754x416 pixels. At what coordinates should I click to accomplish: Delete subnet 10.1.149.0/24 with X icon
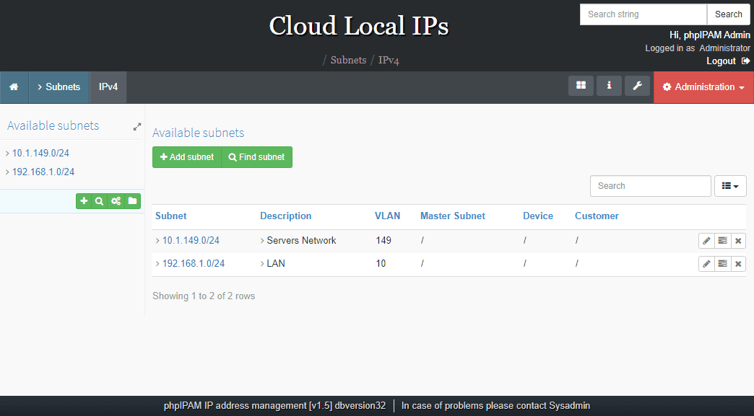pyautogui.click(x=738, y=241)
